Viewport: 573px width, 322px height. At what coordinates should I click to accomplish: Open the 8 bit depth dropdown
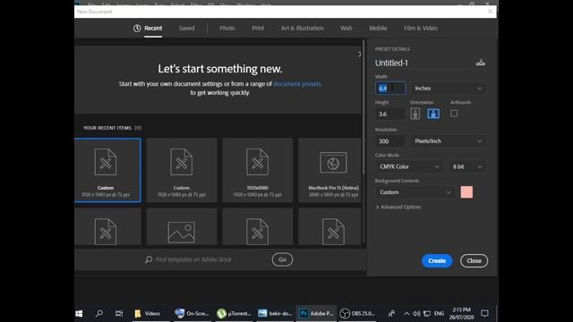[x=467, y=166]
